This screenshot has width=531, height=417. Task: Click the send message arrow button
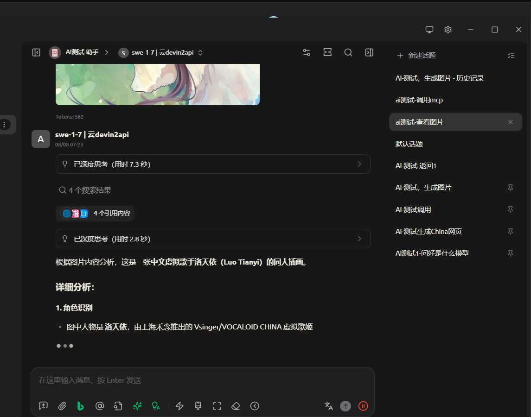point(345,406)
